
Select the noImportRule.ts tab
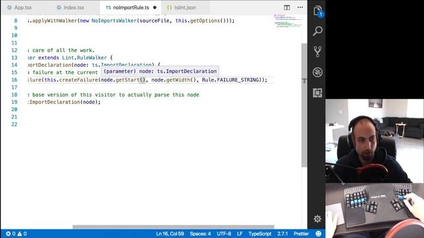point(131,7)
